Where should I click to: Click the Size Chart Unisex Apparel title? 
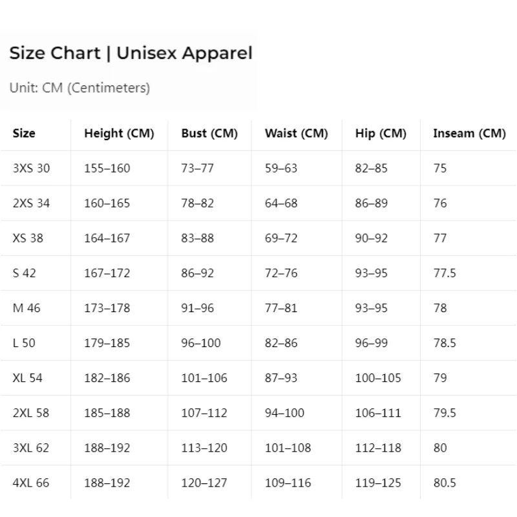[131, 54]
